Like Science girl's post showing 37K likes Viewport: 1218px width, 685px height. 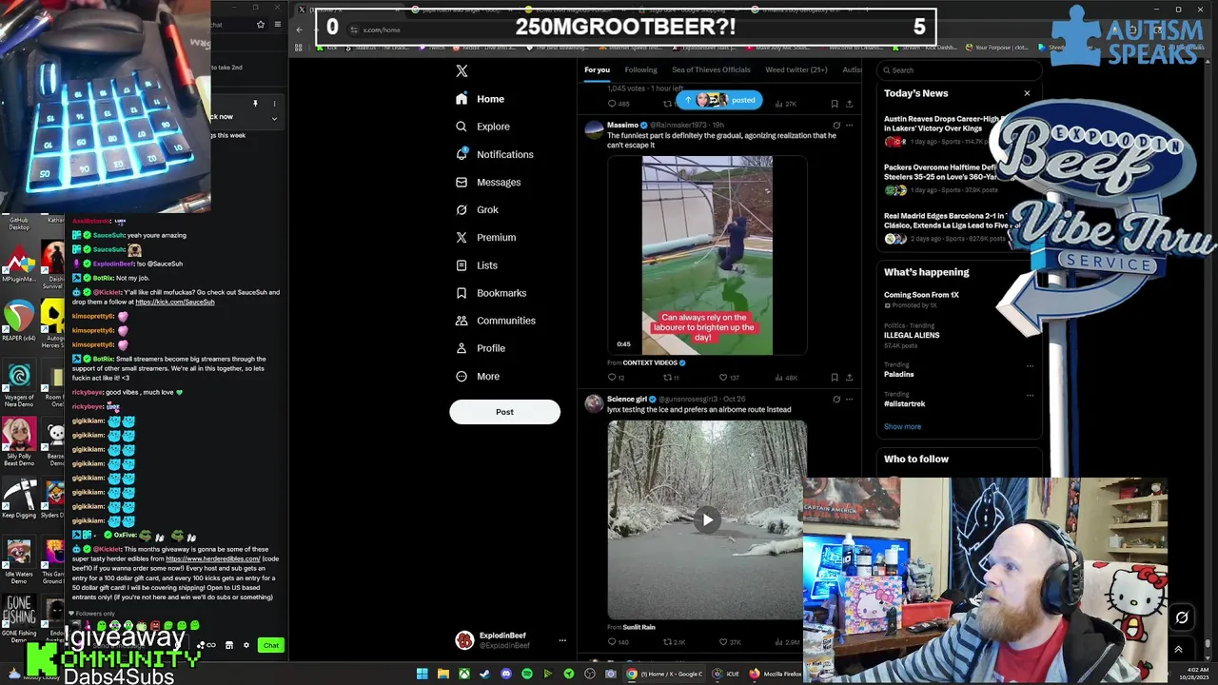click(730, 642)
